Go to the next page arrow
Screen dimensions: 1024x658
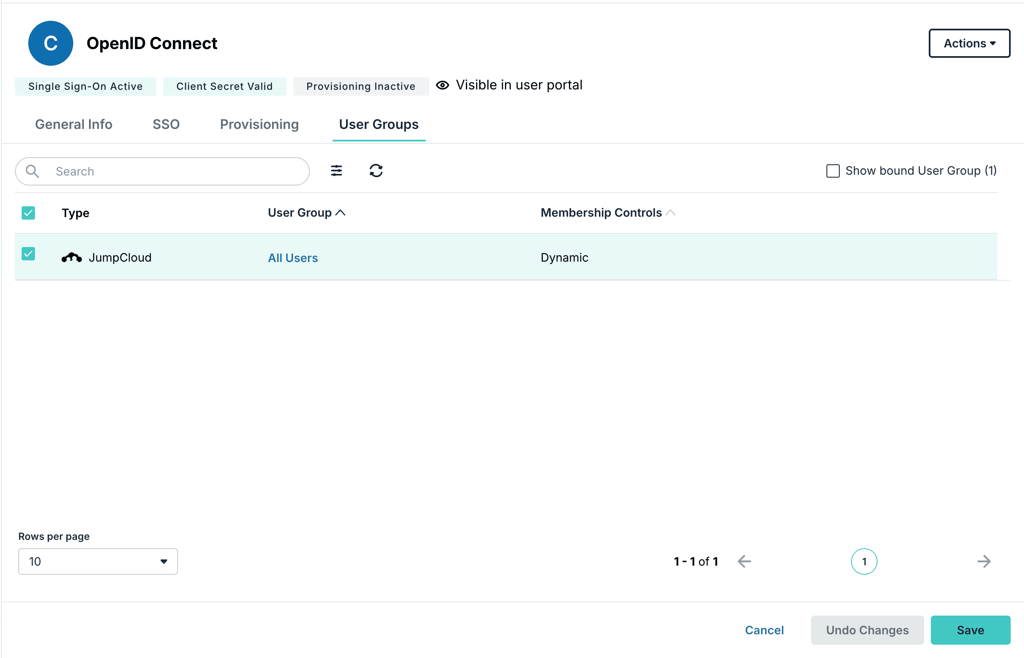[x=984, y=562]
